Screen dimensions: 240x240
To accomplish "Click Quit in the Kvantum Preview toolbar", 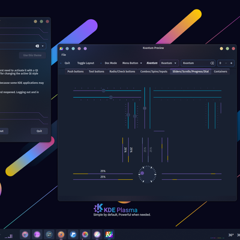I will pos(67,63).
